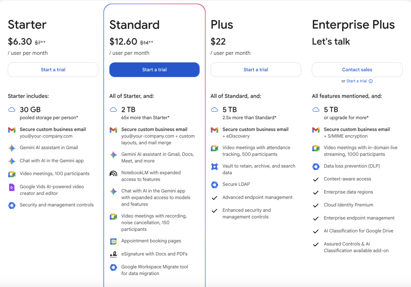This screenshot has height=287, width=411.
Task: Click the Secure LDAP shield icon under Plus
Action: (x=214, y=184)
